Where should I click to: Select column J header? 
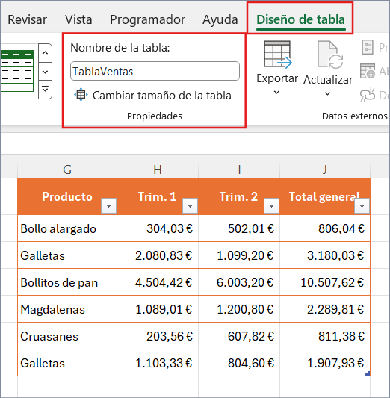(x=325, y=170)
